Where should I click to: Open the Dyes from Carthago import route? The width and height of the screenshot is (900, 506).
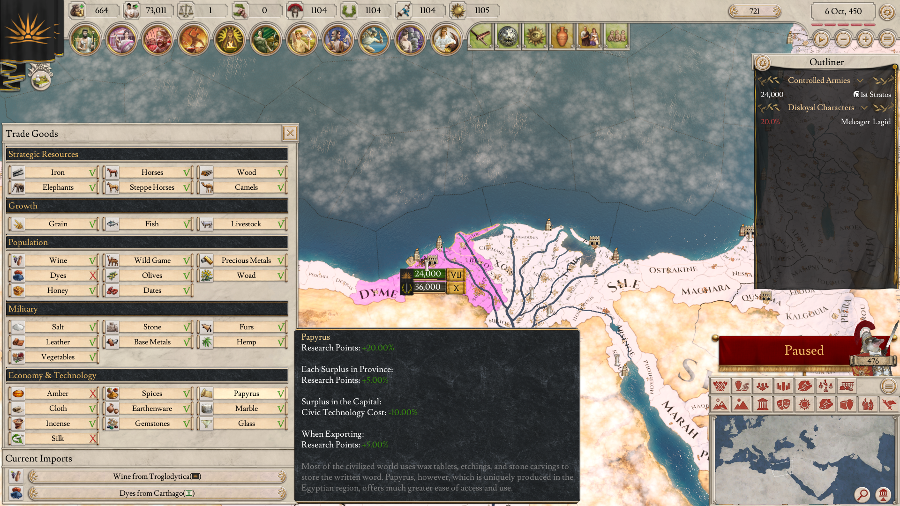coord(157,493)
